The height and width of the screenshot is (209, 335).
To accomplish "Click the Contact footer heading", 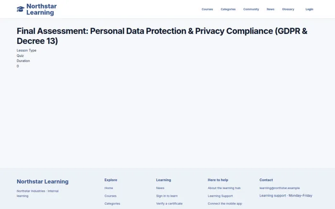I will (266, 180).
